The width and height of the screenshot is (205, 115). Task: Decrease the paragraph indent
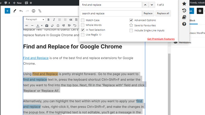(64, 25)
